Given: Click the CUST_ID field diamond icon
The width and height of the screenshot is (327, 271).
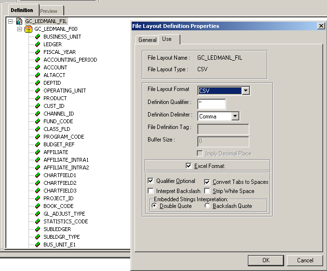Looking at the screenshot, I should point(38,106).
